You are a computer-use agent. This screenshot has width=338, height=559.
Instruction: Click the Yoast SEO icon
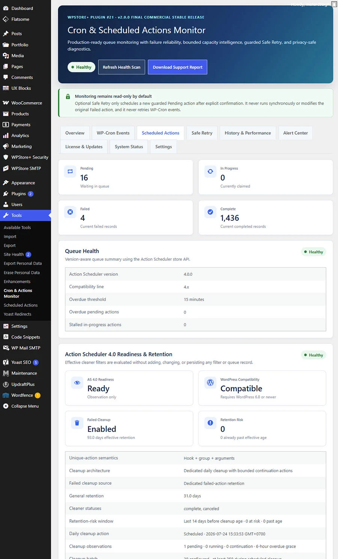[x=6, y=362]
